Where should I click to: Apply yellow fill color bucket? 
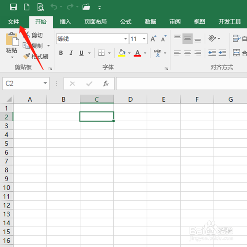122,53
